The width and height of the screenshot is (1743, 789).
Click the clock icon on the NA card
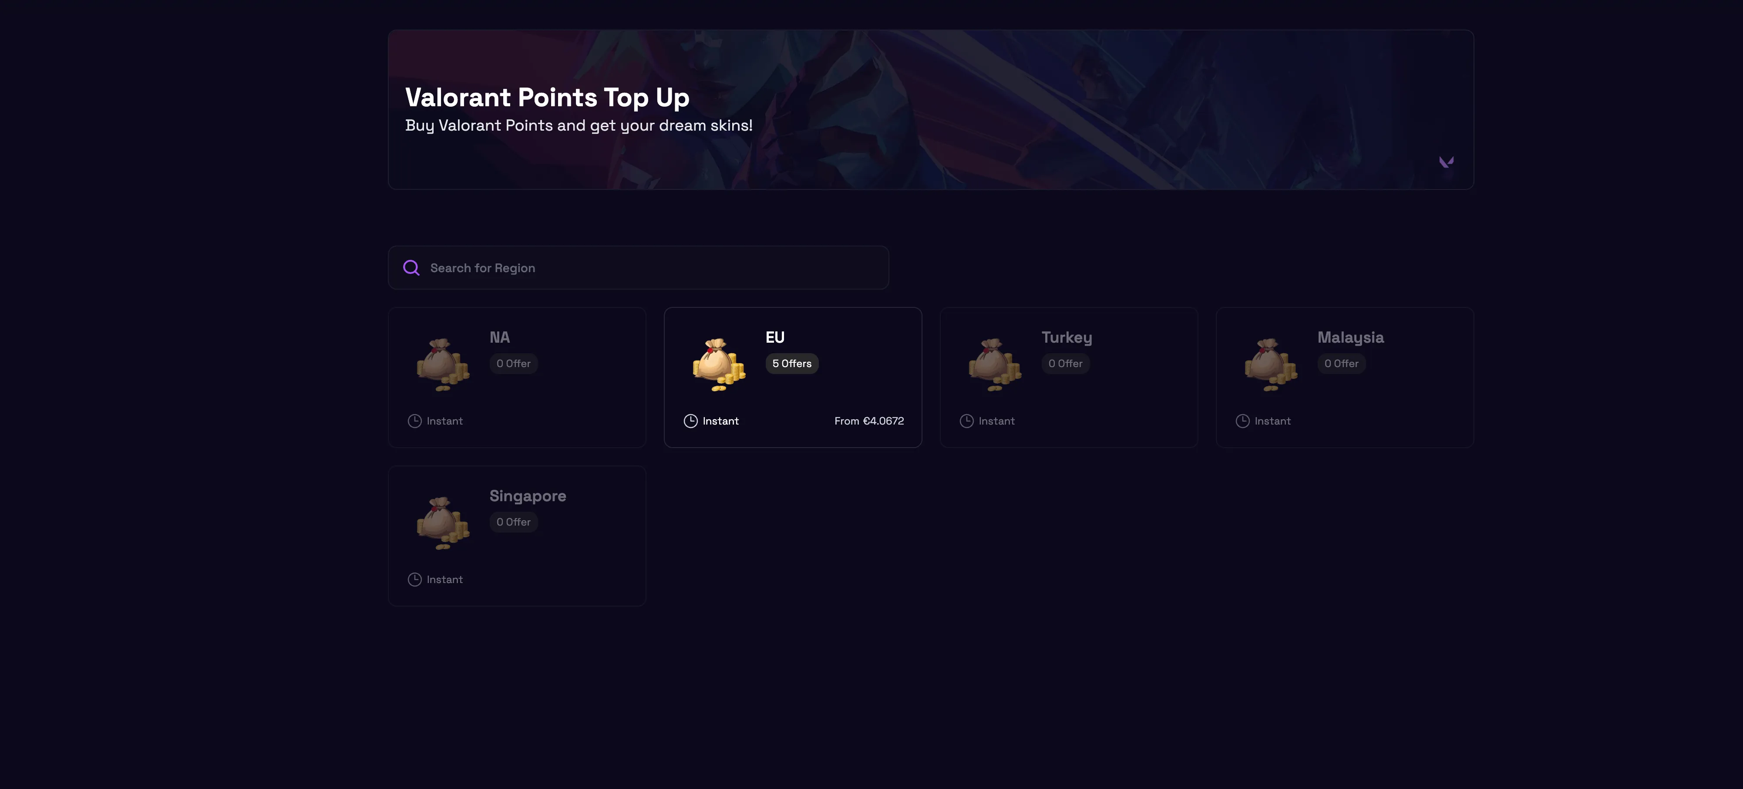(414, 420)
